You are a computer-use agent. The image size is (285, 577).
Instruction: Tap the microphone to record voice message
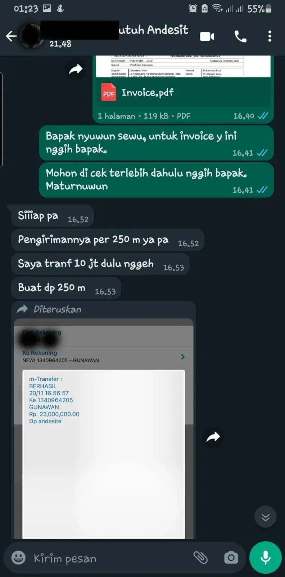(266, 558)
